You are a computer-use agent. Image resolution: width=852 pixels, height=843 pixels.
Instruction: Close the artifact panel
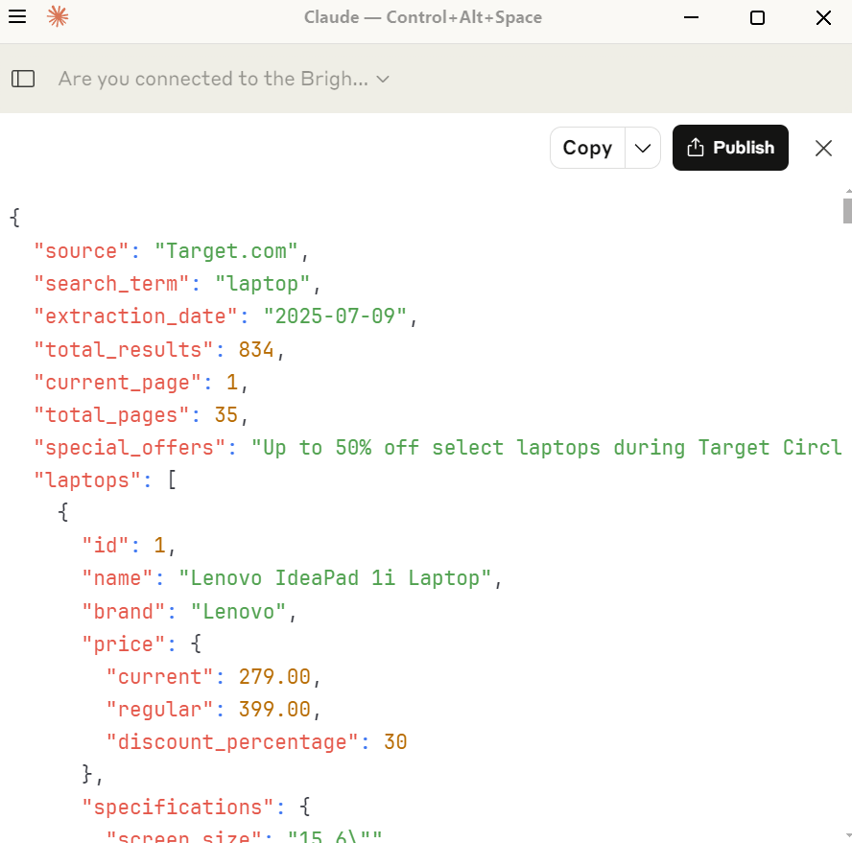[823, 148]
